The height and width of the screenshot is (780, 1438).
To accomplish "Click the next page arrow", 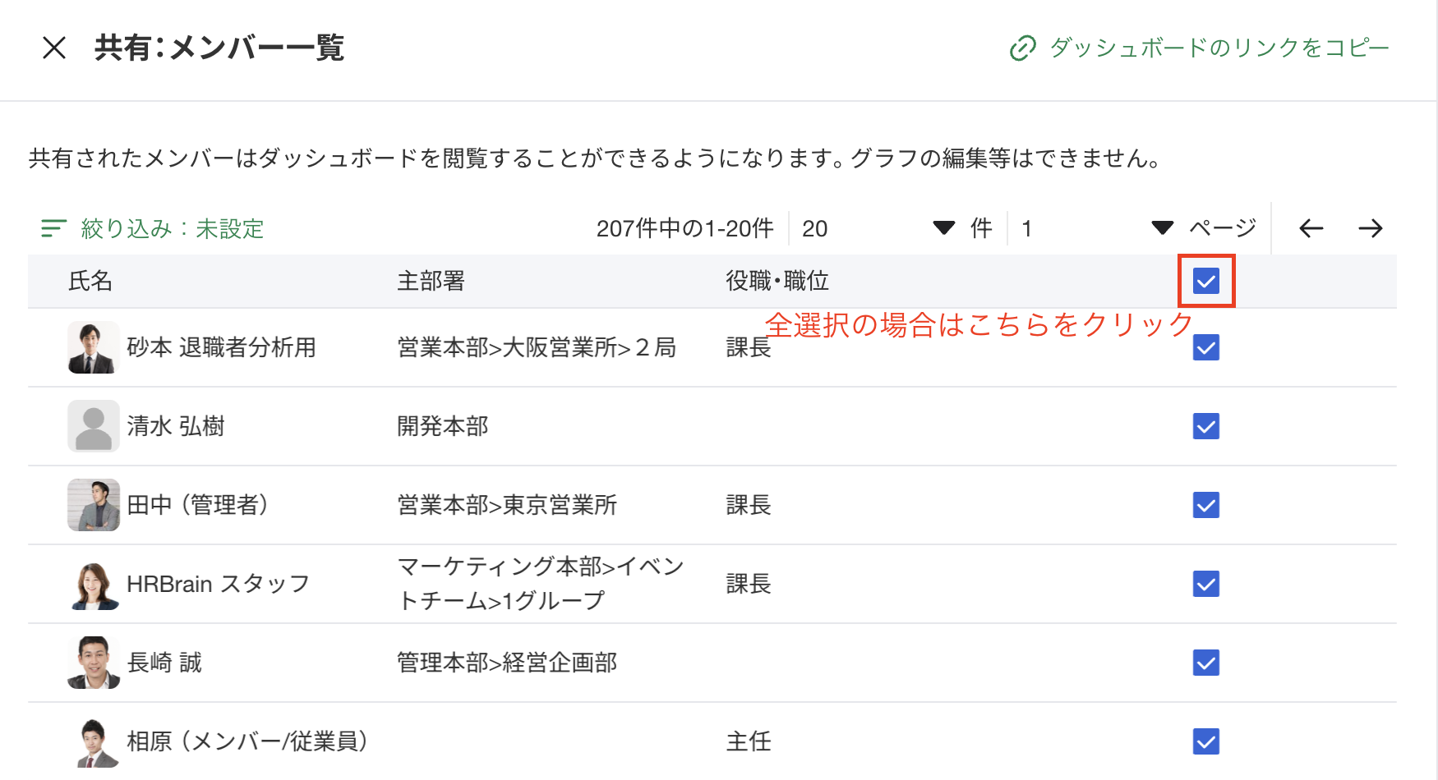I will (x=1371, y=228).
